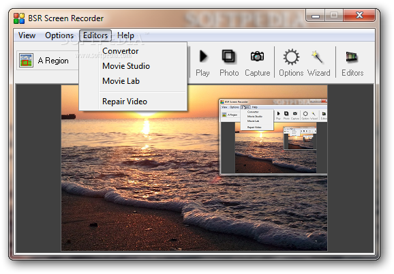This screenshot has height=274, width=394.
Task: Launch the Wizard magic wand icon
Action: pos(317,57)
